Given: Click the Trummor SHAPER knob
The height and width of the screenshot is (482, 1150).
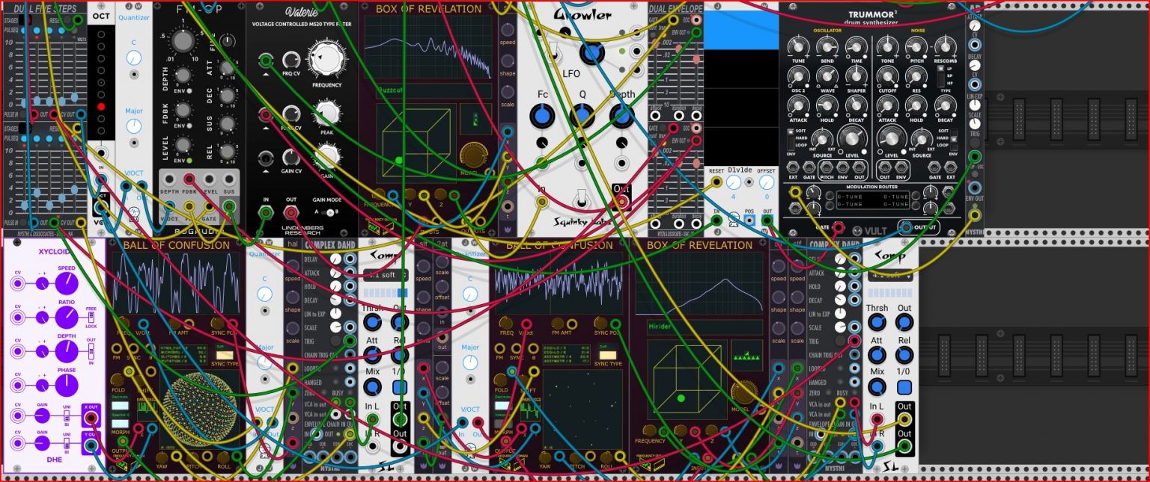Looking at the screenshot, I should pos(856,75).
